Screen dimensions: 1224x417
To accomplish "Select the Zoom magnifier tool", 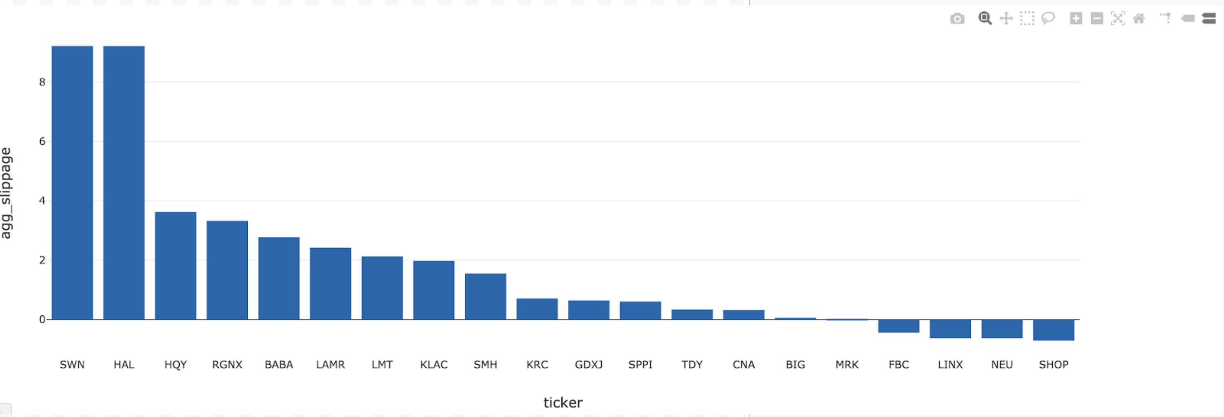I will [x=985, y=19].
